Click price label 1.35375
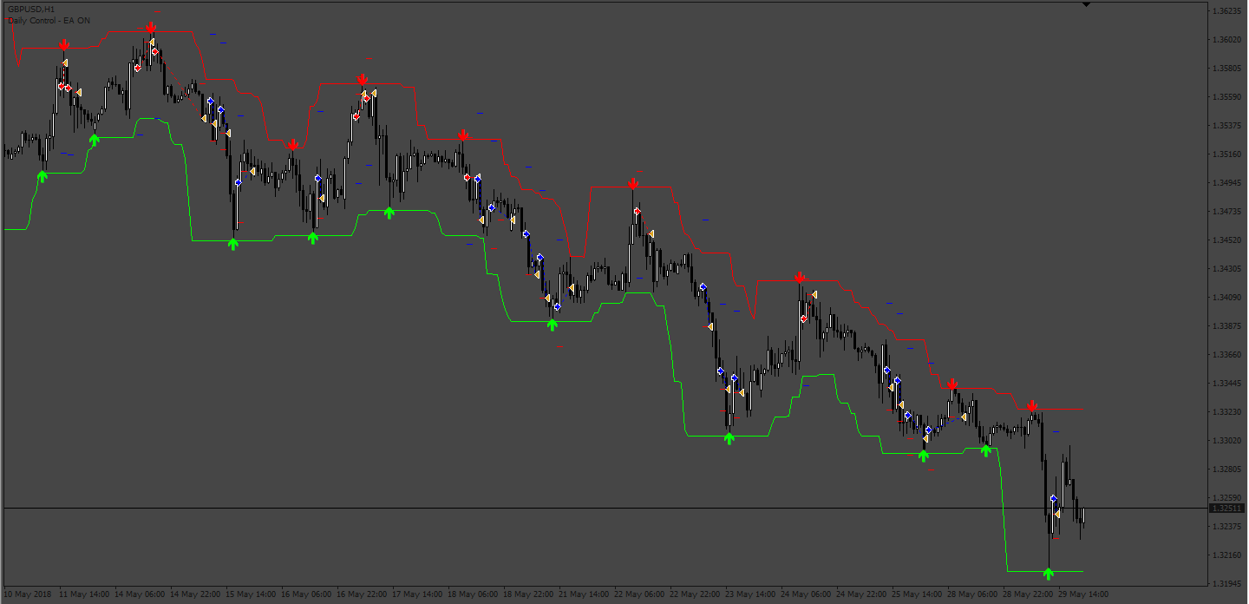1249x604 pixels. tap(1228, 126)
